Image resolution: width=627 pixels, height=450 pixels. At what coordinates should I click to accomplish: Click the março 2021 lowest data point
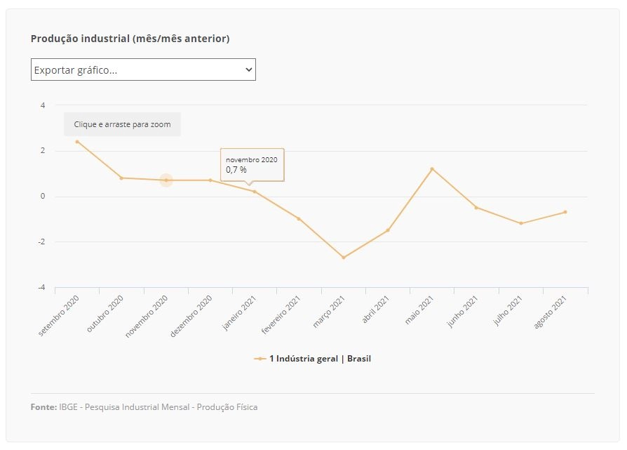(x=344, y=258)
